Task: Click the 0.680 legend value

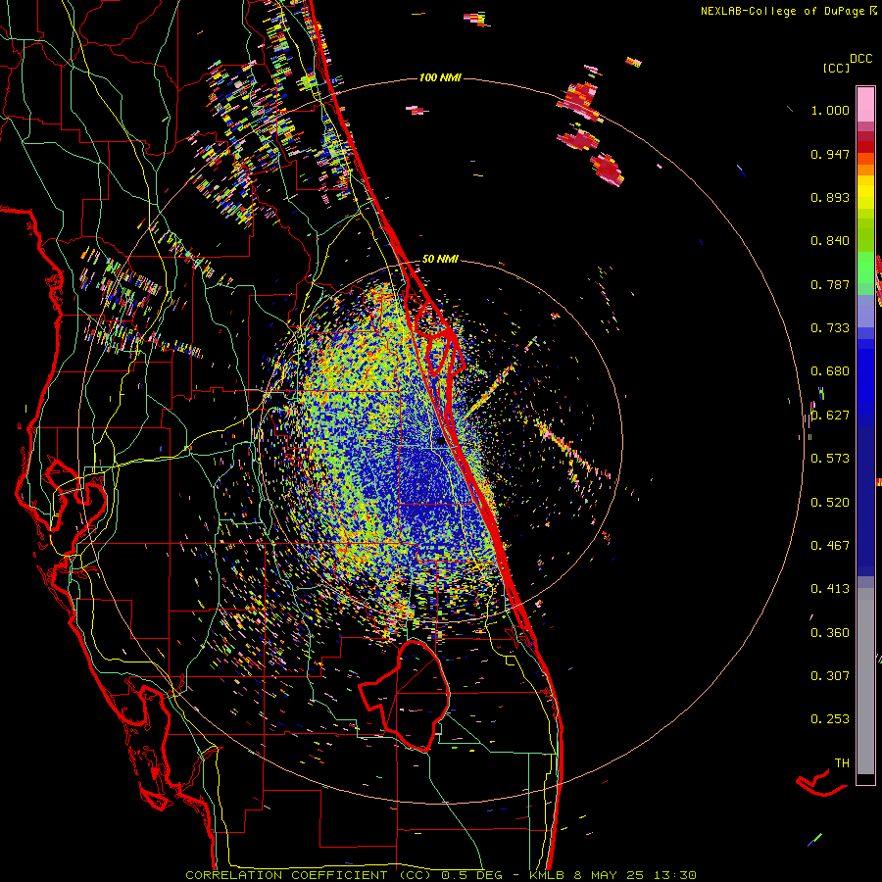Action: coord(830,371)
